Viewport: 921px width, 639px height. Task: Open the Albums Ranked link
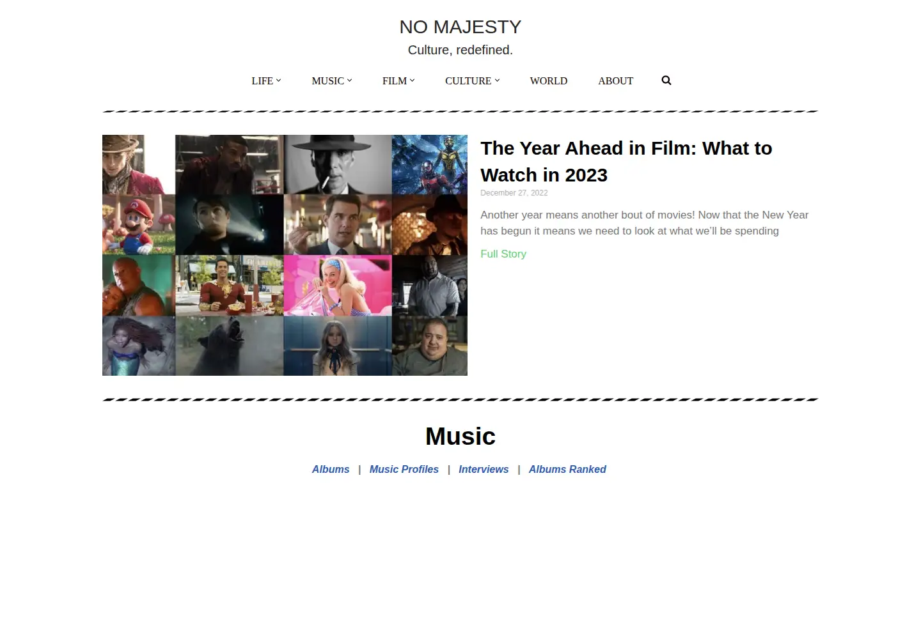click(x=567, y=469)
